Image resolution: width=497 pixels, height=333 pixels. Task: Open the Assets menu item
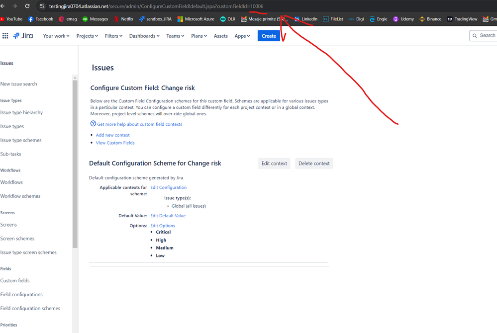pyautogui.click(x=220, y=36)
